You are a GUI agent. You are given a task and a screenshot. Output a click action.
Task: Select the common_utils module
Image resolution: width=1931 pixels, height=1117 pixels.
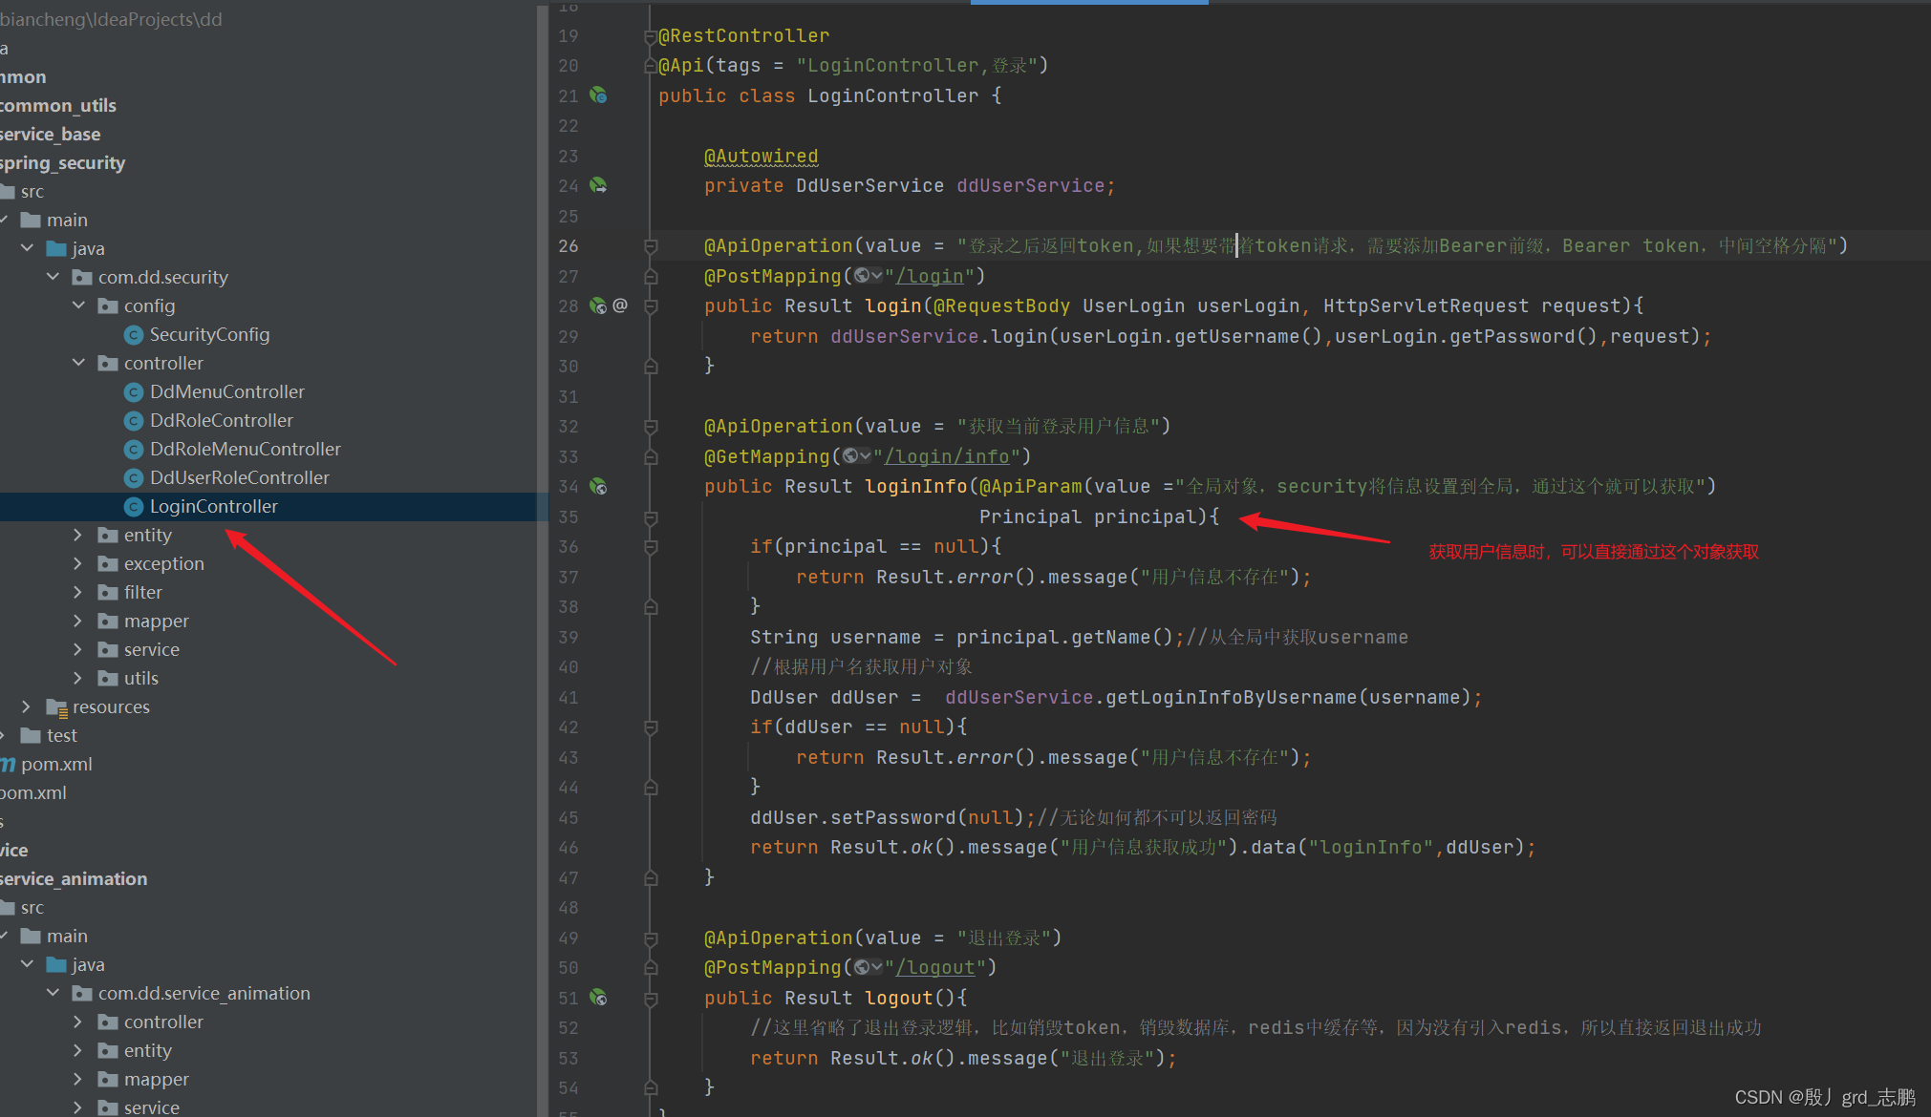click(x=58, y=106)
